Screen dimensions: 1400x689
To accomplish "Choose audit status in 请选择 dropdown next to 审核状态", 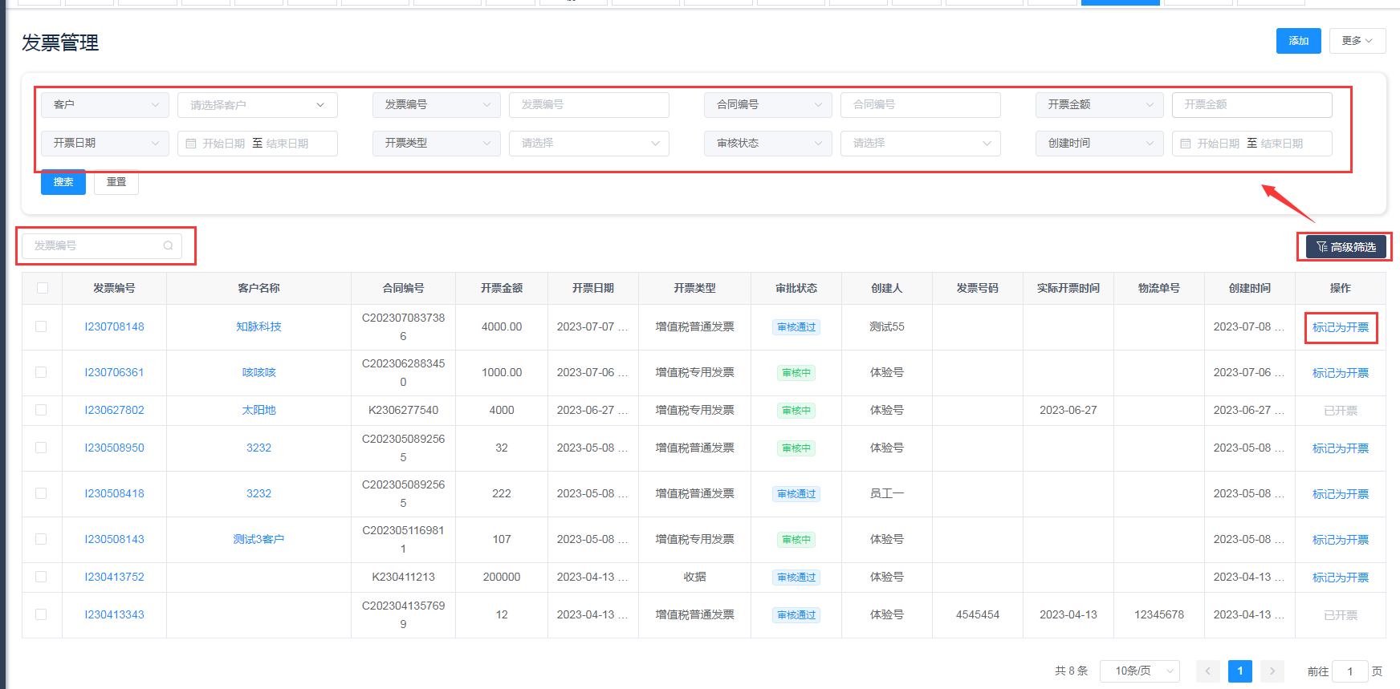I will click(x=921, y=144).
